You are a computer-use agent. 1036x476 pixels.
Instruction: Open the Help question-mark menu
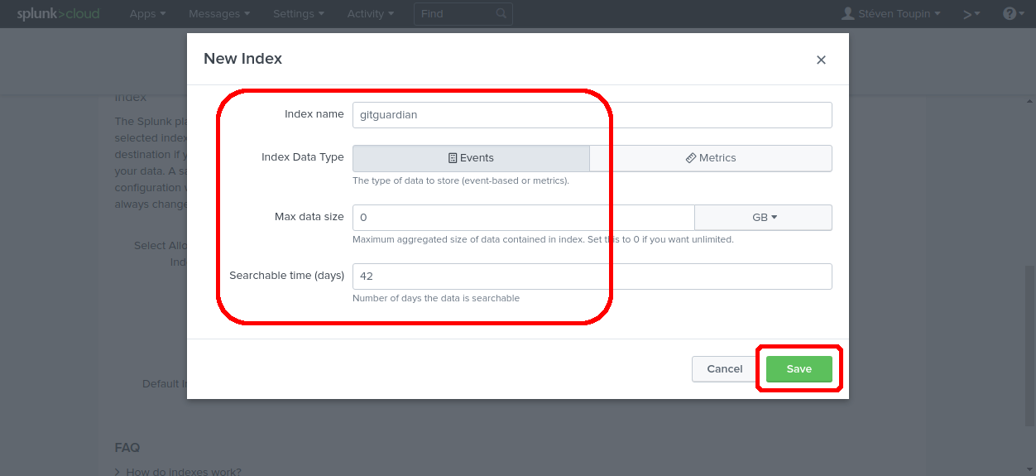click(x=1014, y=14)
